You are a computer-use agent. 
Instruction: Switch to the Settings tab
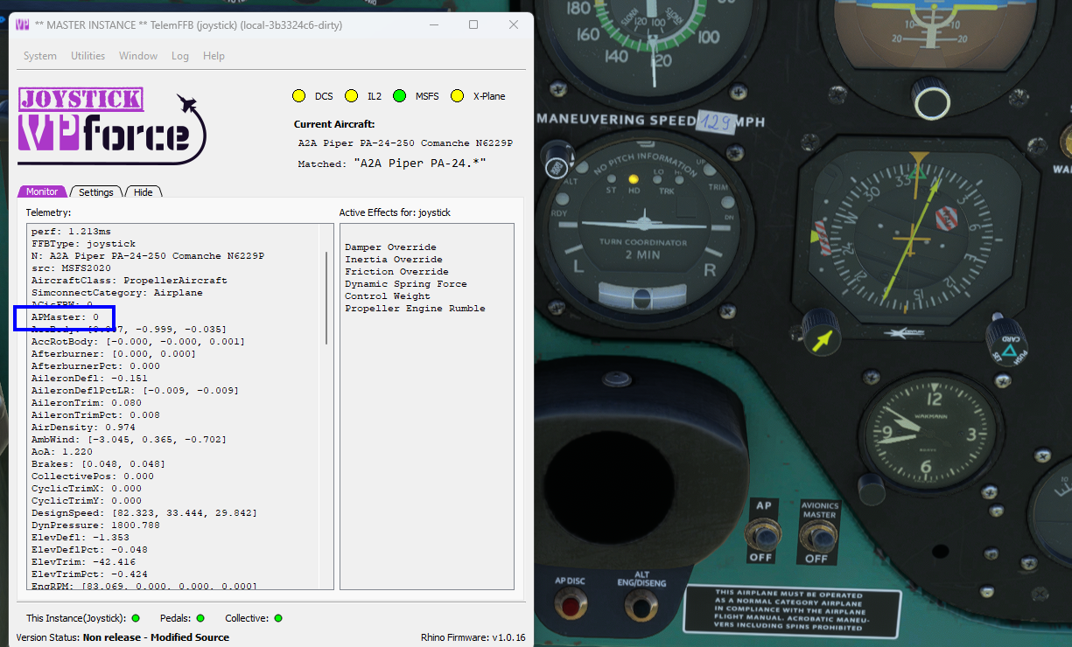(96, 192)
